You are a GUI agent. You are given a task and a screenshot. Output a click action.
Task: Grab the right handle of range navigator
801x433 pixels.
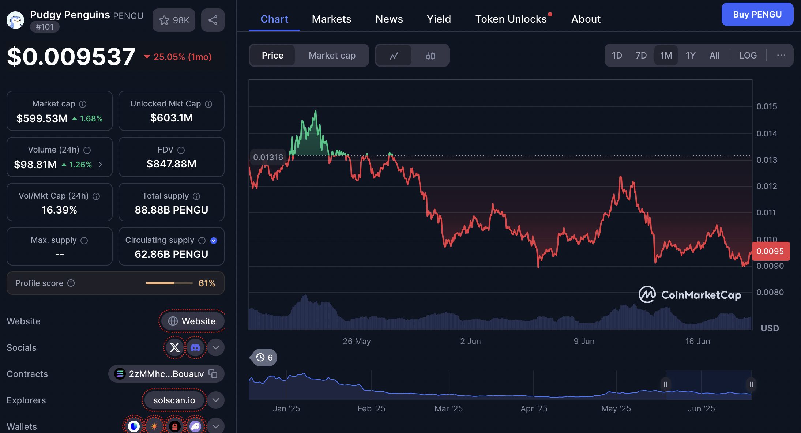(x=751, y=384)
